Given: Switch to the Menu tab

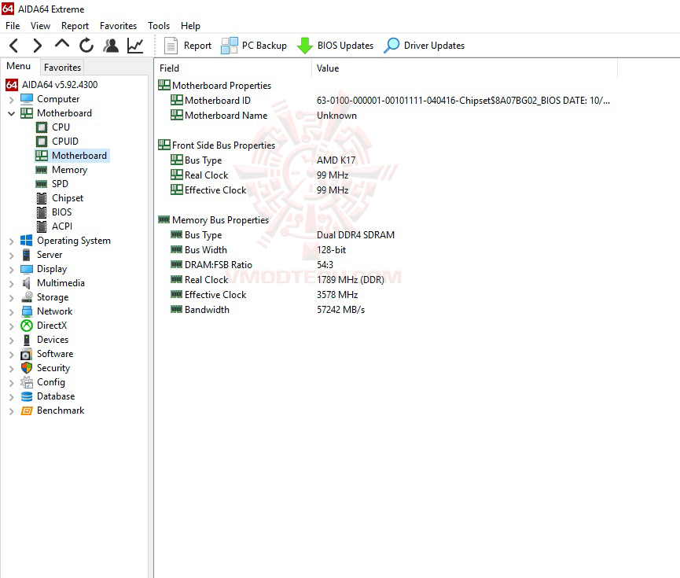Looking at the screenshot, I should pyautogui.click(x=19, y=66).
